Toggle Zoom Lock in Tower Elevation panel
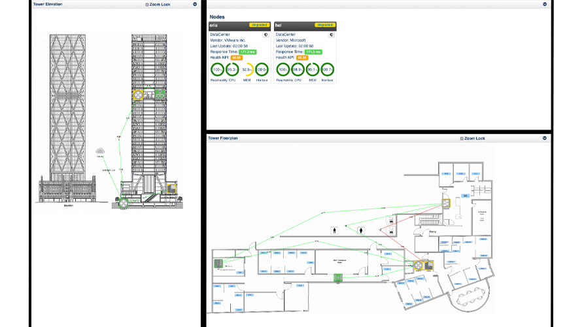 147,4
